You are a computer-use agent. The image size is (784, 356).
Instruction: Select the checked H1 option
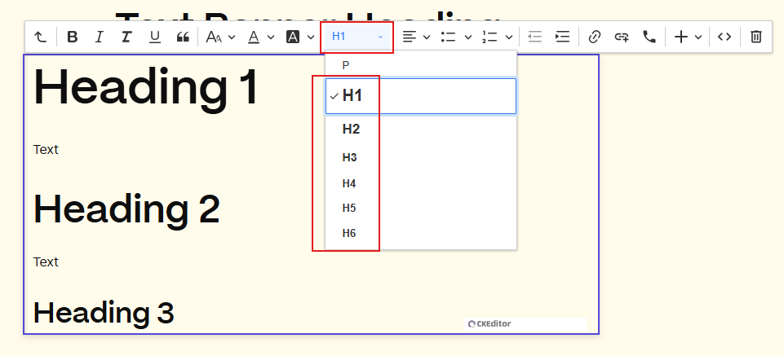[x=420, y=96]
